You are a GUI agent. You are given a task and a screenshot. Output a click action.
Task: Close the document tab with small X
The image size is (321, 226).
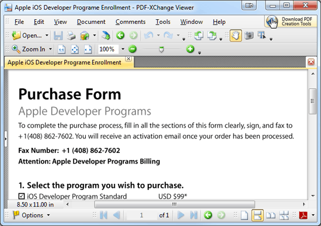click(128, 59)
